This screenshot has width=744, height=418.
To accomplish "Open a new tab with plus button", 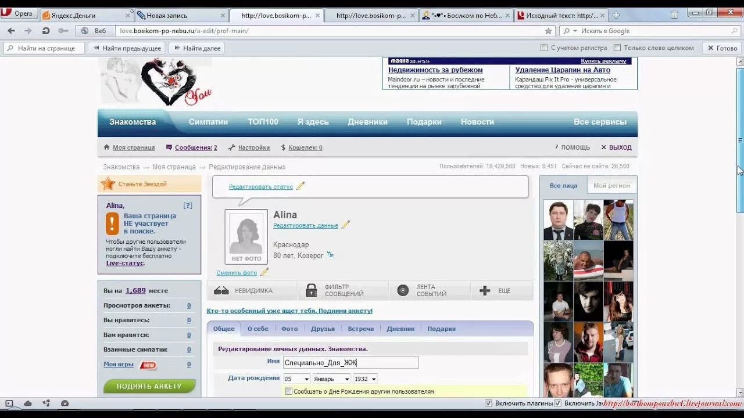I will 616,15.
